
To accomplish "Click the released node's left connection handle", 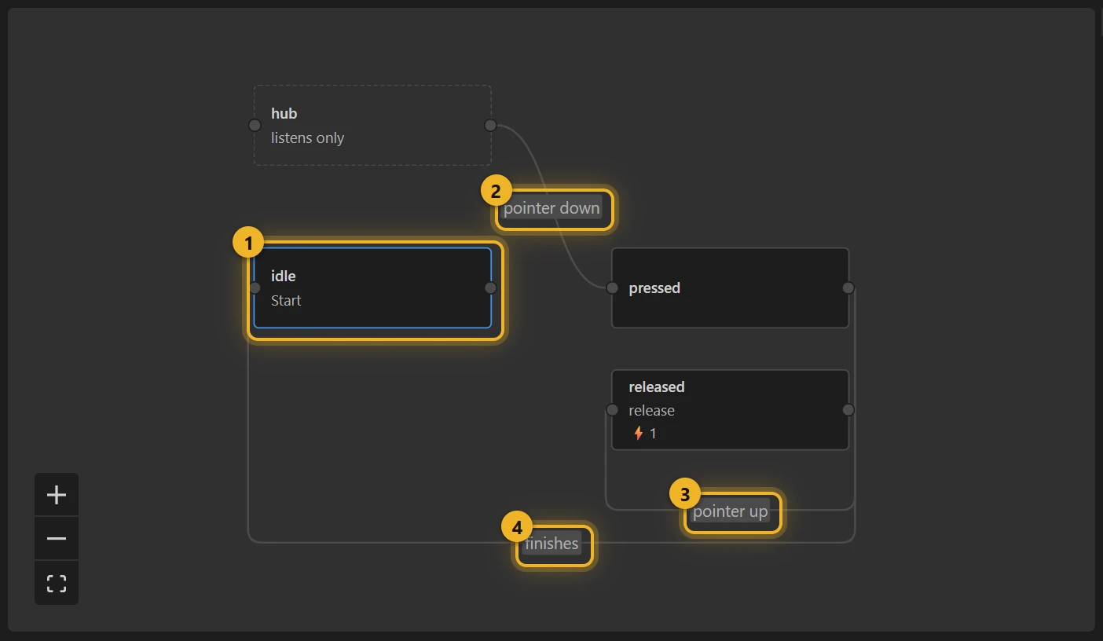I will tap(612, 410).
